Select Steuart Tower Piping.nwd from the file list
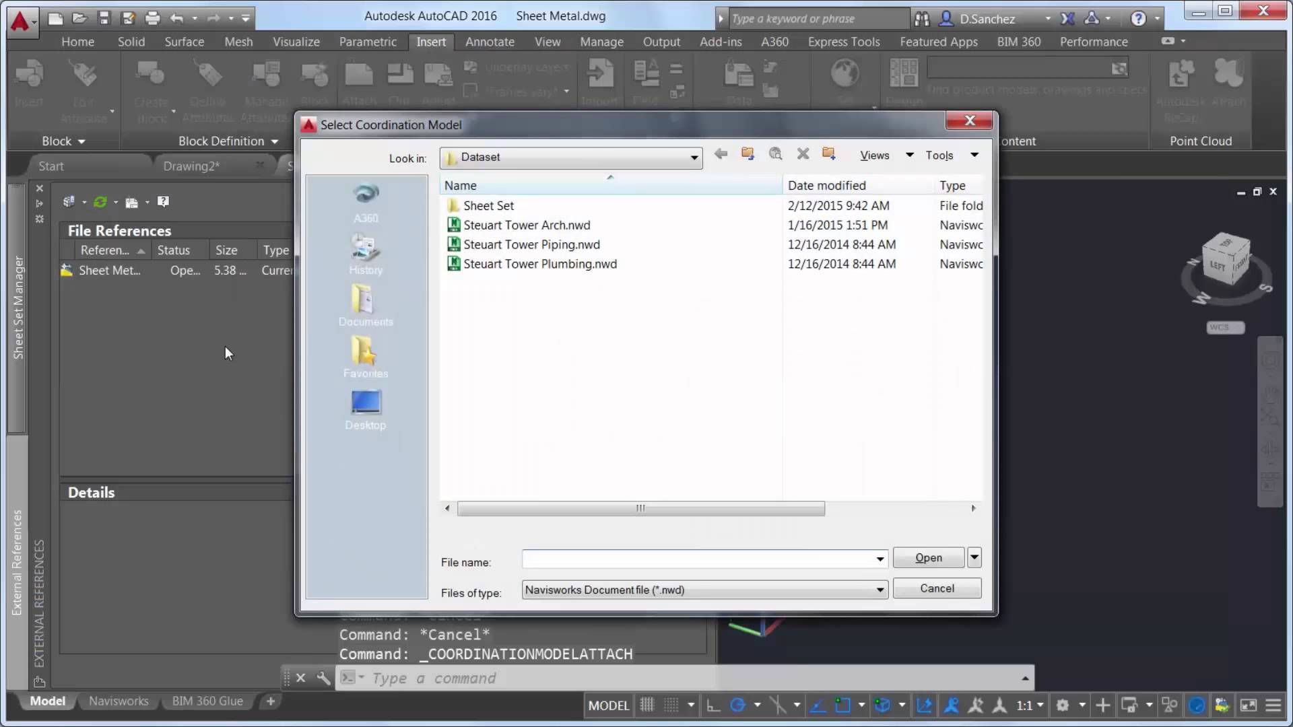The width and height of the screenshot is (1293, 727). coord(532,244)
